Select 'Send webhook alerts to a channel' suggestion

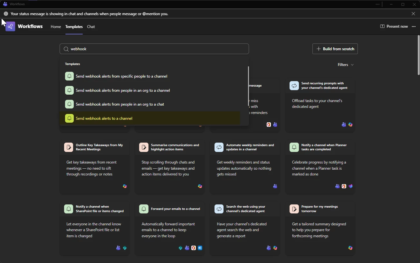pyautogui.click(x=104, y=118)
